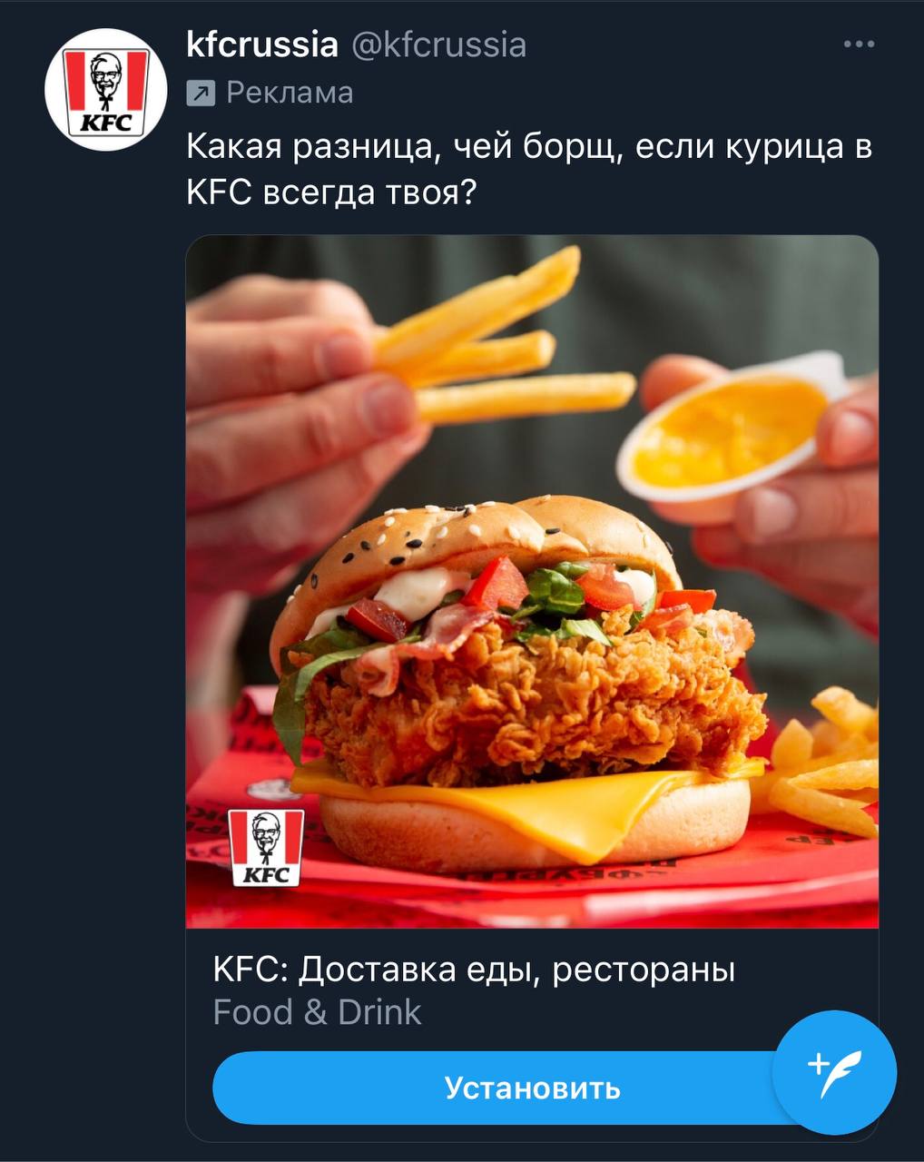924x1162 pixels.
Task: Compose a new tweet with the feather button
Action: coord(834,1072)
